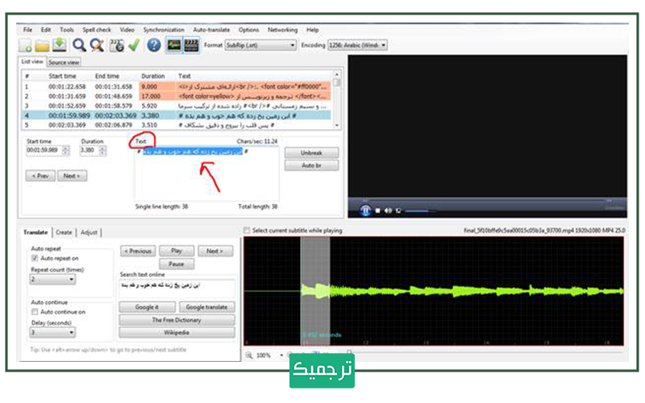Open Visual sync toolbar icon

(x=116, y=45)
